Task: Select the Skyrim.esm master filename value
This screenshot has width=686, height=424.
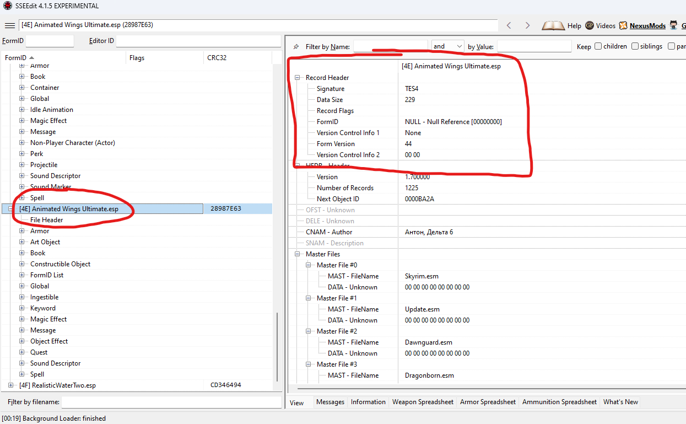Action: tap(422, 276)
